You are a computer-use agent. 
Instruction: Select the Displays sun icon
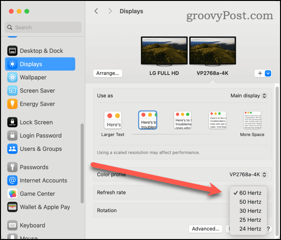click(12, 64)
